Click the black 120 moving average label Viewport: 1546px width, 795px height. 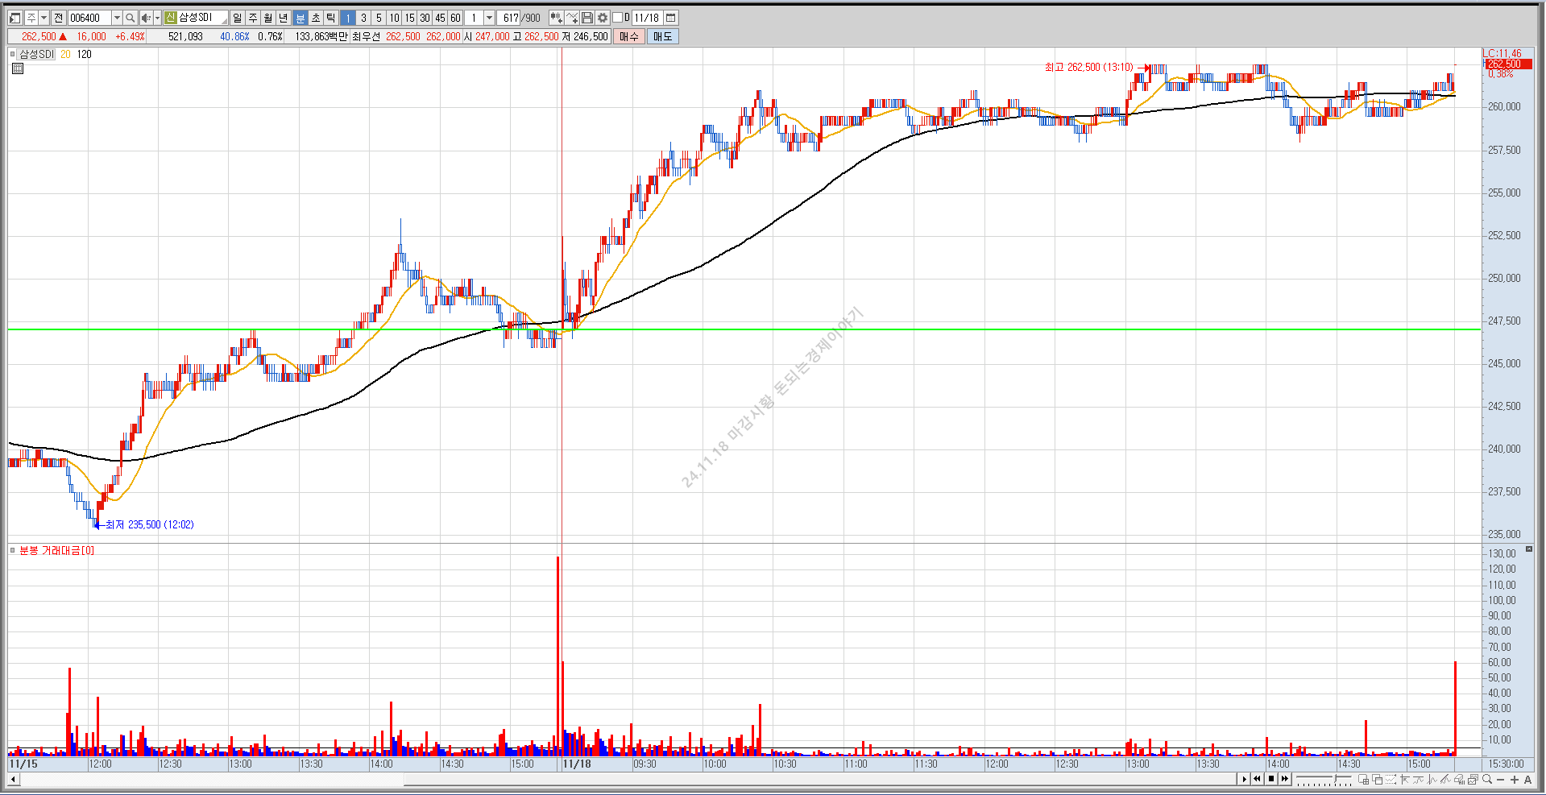85,54
